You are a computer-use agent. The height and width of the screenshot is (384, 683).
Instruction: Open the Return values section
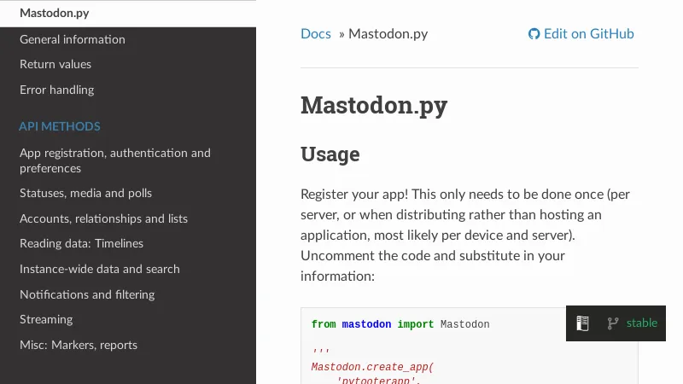click(x=55, y=64)
